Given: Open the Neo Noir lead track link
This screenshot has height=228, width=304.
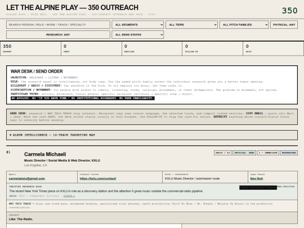Looking at the screenshot, I should 257,178.
